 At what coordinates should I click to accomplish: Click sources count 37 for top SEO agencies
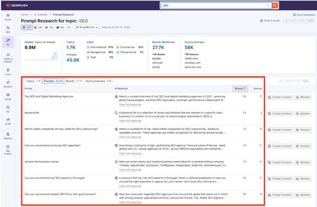(x=261, y=145)
